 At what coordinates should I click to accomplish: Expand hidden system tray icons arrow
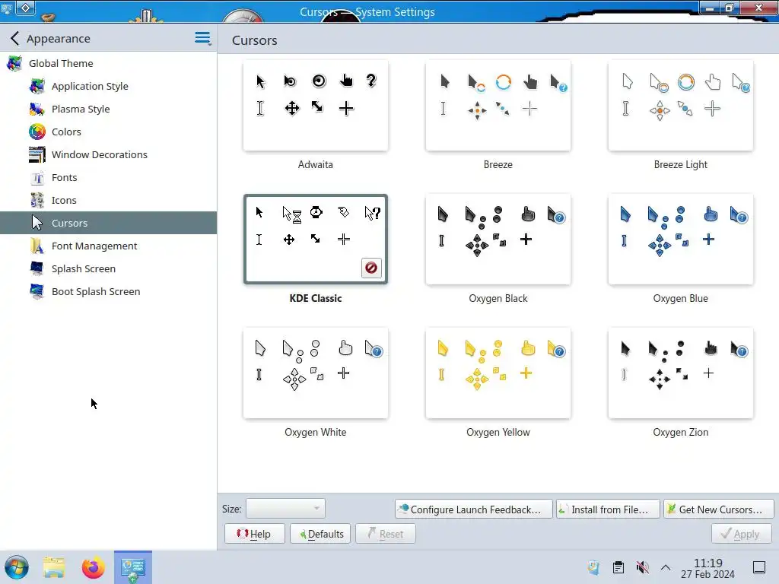coord(666,567)
